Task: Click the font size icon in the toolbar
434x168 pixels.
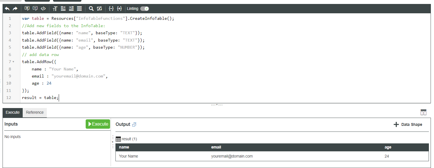Action: click(55, 8)
